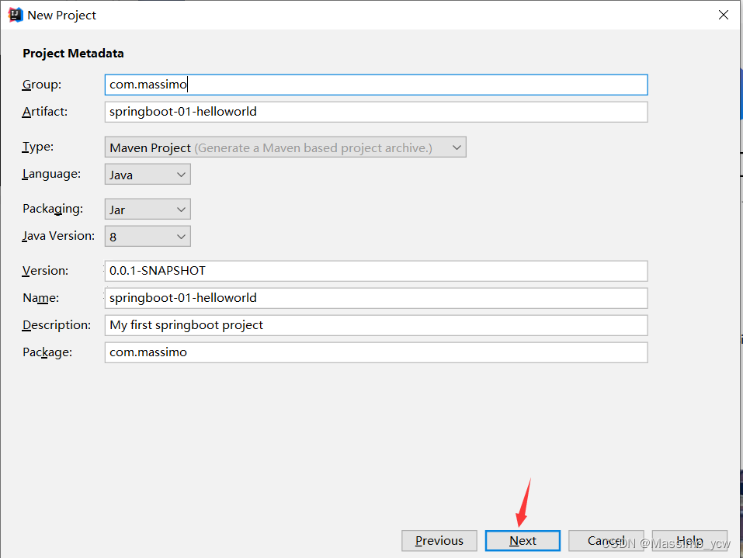
Task: Click the Package label
Action: 47,352
